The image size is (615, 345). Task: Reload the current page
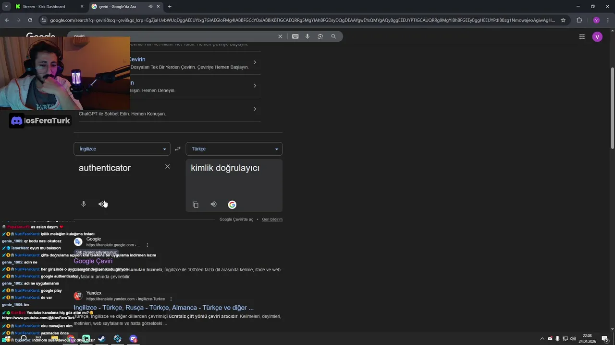pos(30,20)
